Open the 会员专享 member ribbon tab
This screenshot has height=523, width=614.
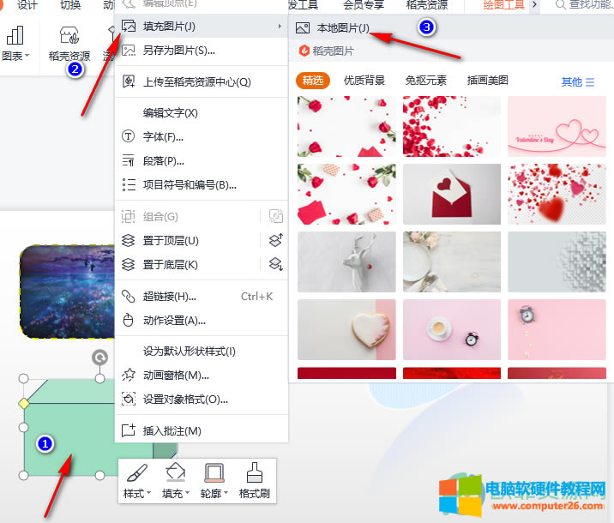(364, 4)
